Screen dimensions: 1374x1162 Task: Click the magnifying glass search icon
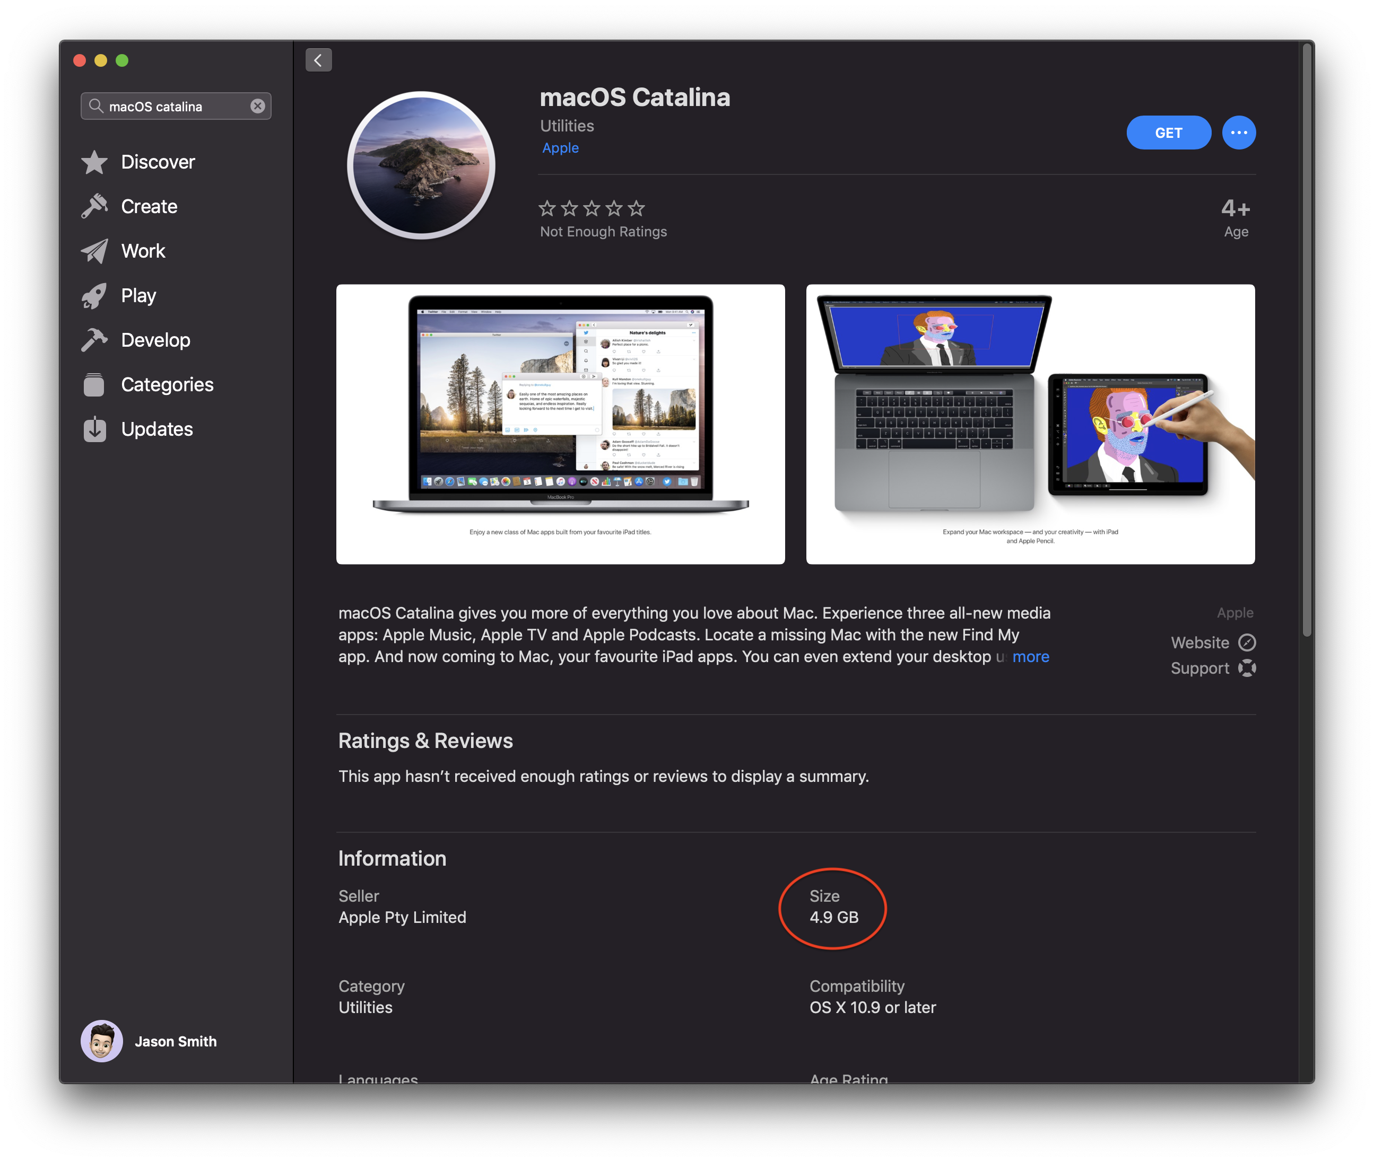pyautogui.click(x=95, y=106)
